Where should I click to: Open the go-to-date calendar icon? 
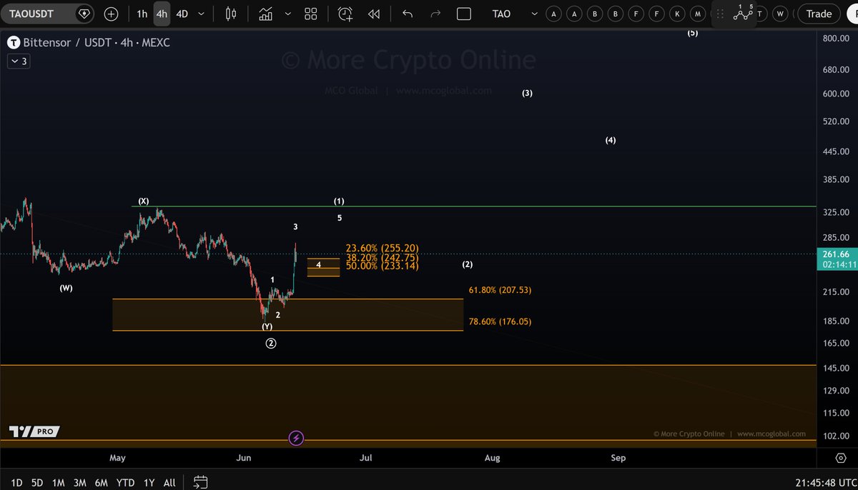point(201,482)
